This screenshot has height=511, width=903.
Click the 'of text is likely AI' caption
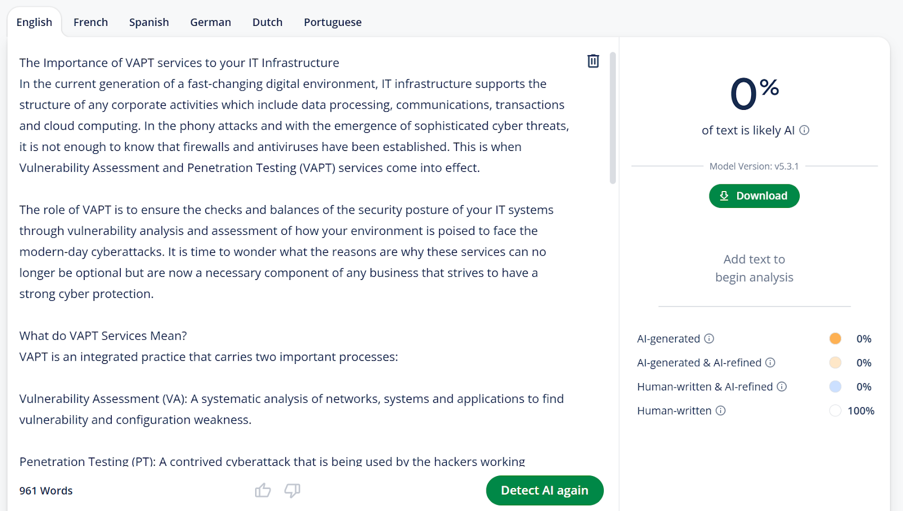point(748,130)
